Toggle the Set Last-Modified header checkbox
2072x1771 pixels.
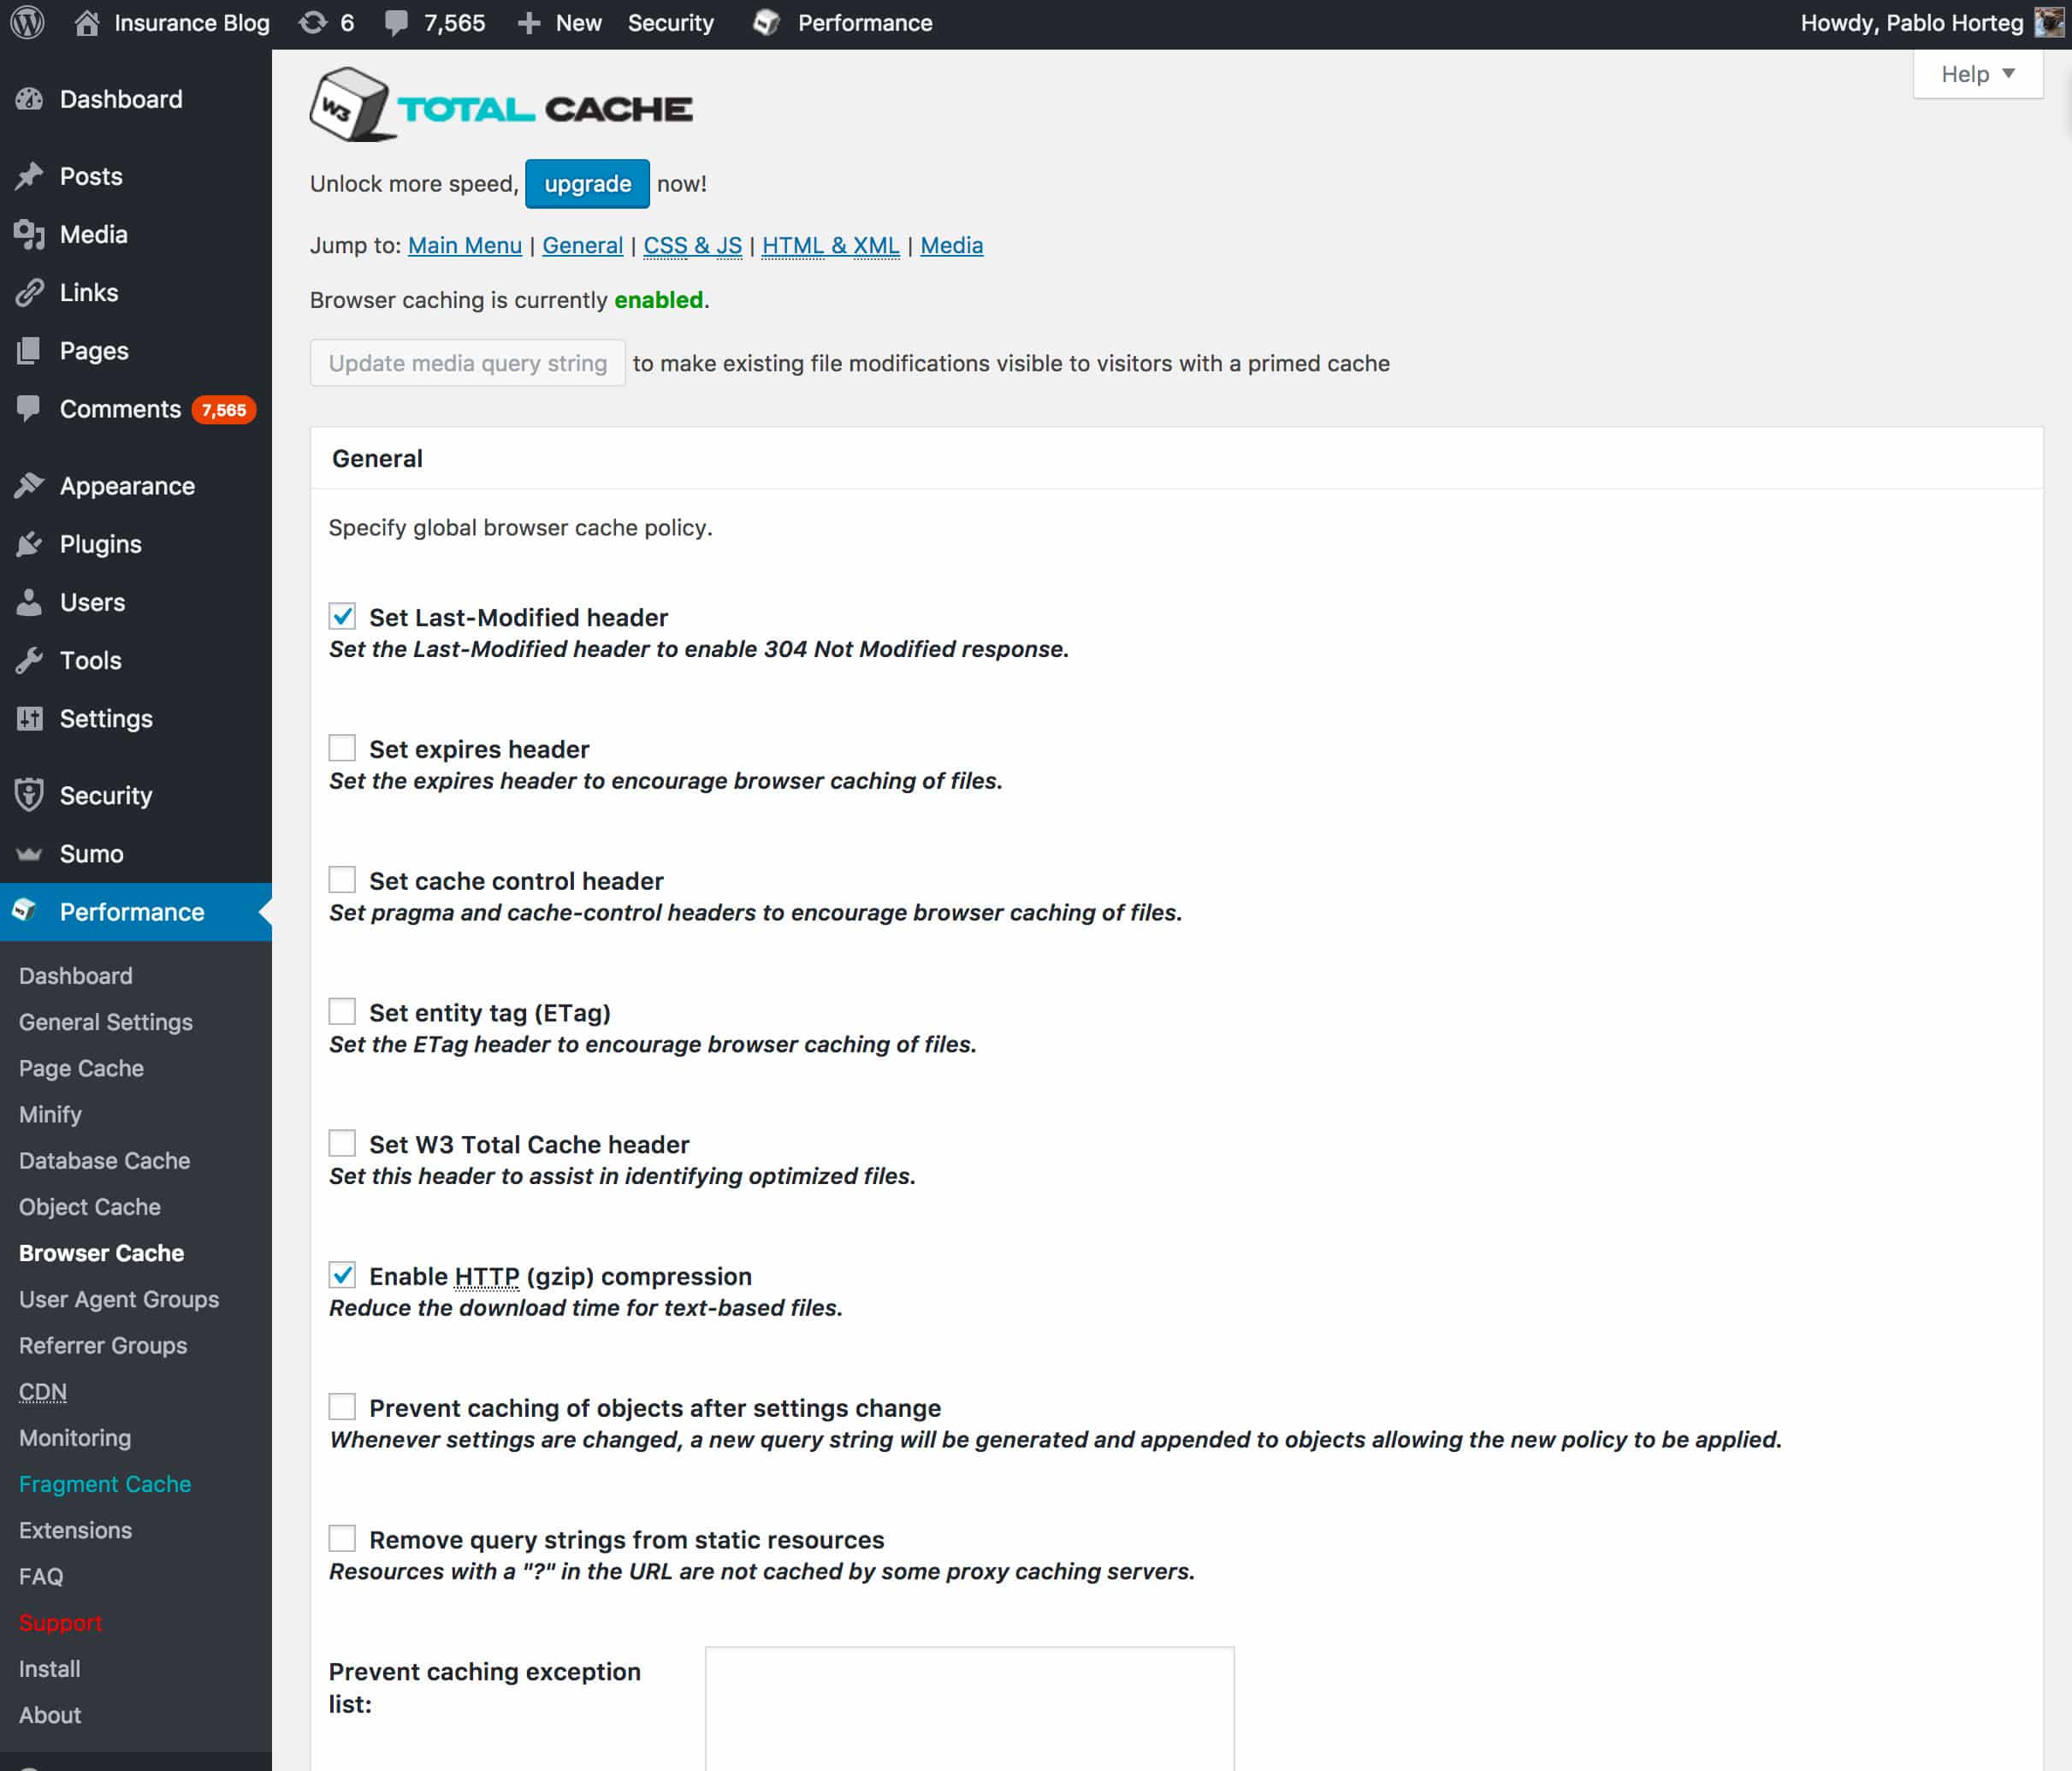343,617
